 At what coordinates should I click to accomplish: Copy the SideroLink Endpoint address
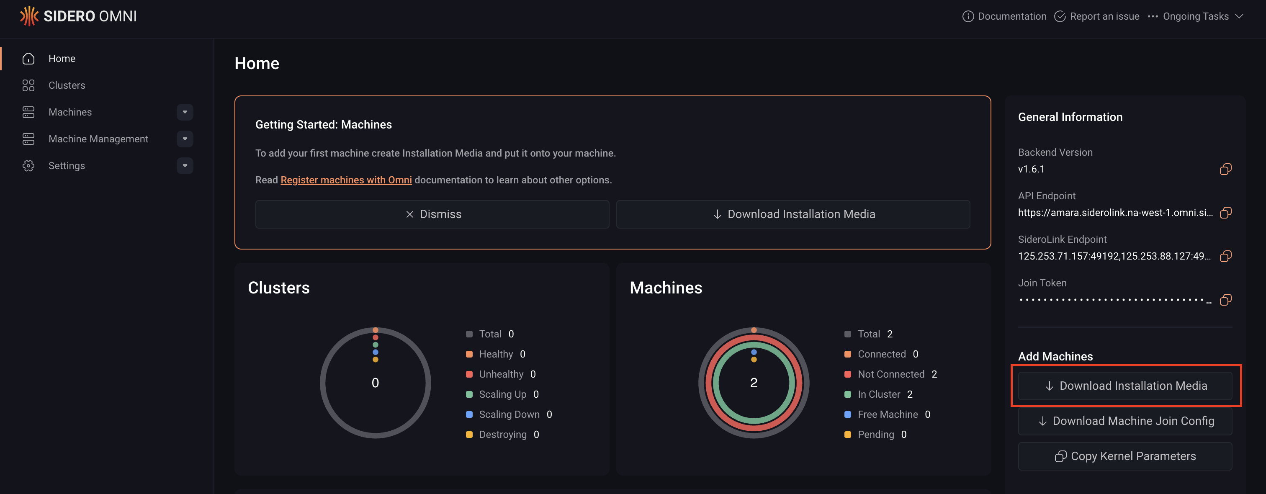(1226, 256)
